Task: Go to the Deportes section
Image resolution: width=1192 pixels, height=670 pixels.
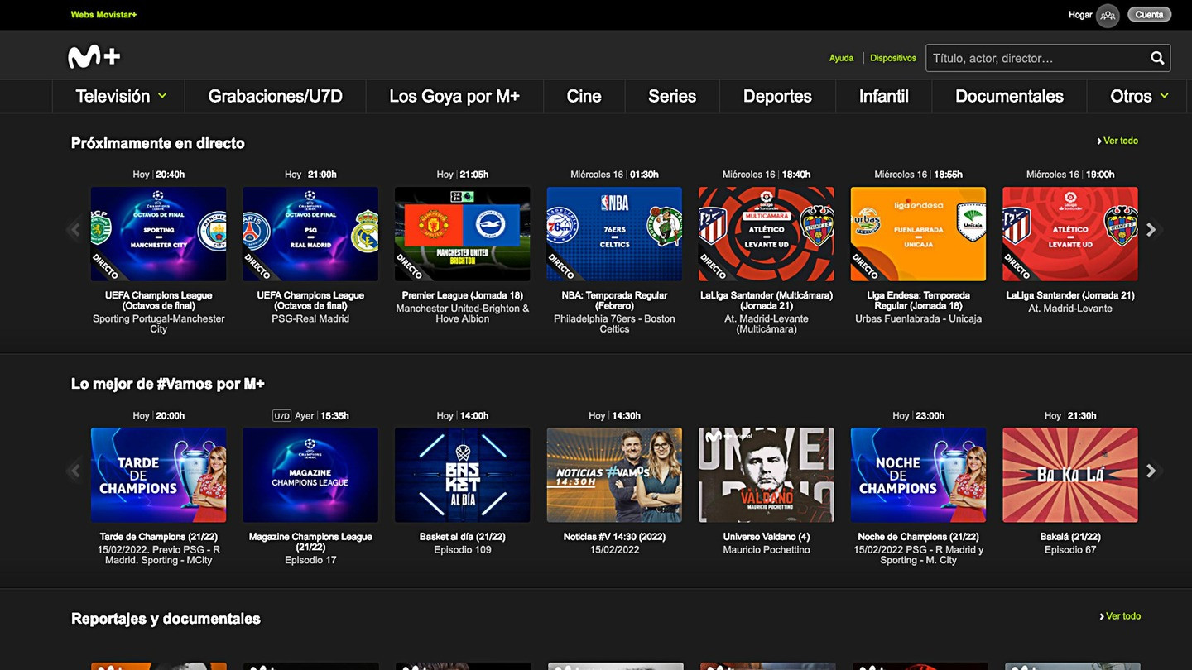Action: point(777,96)
